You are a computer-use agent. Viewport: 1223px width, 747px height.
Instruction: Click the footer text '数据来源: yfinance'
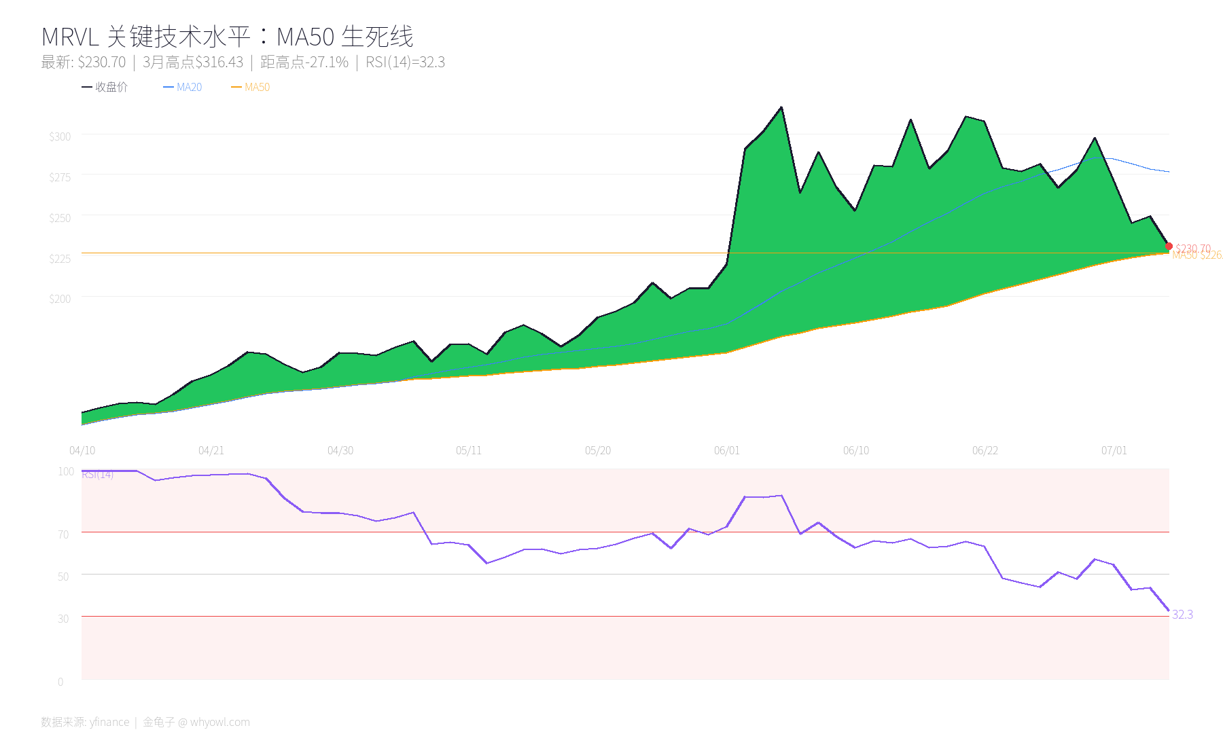click(85, 722)
